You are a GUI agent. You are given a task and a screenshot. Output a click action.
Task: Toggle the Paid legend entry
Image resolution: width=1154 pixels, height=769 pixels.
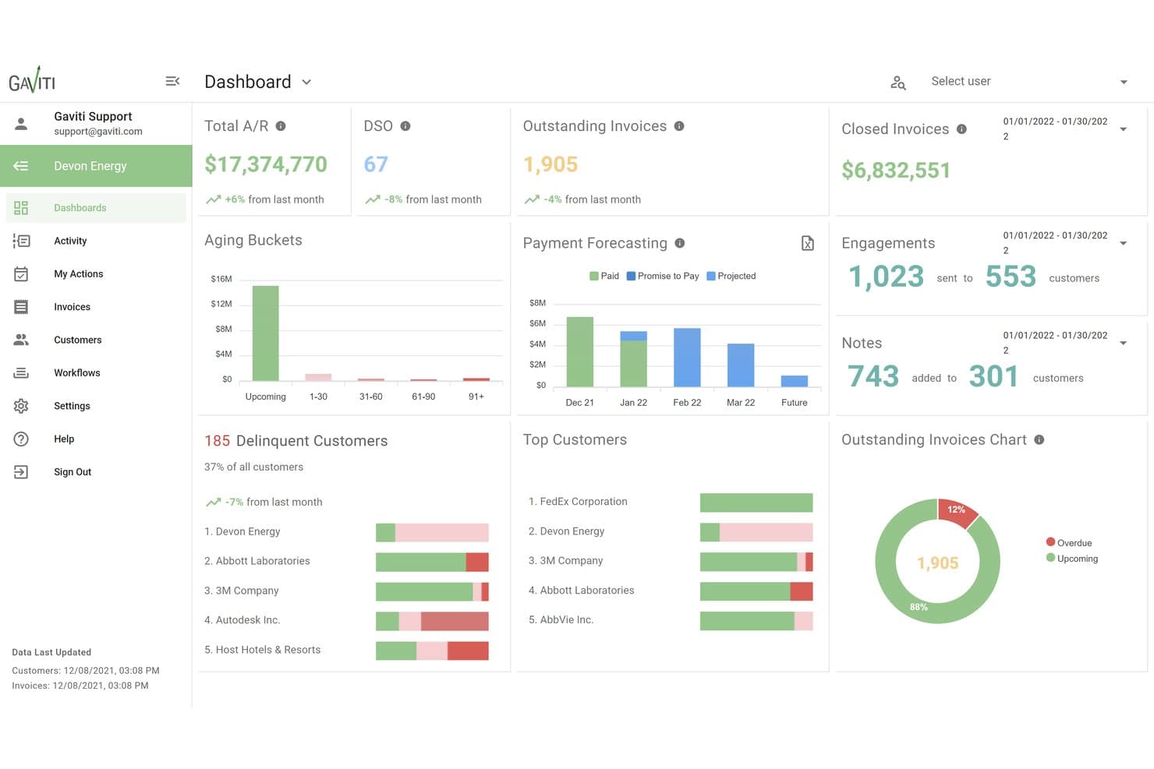(x=604, y=276)
